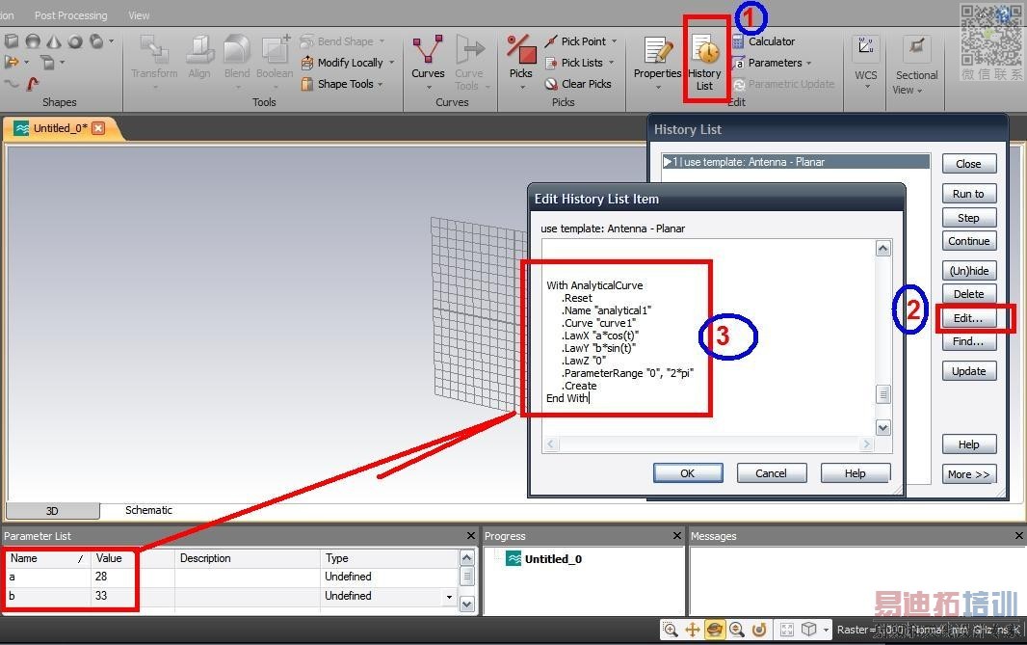
Task: Open the Curves tool
Action: point(428,61)
